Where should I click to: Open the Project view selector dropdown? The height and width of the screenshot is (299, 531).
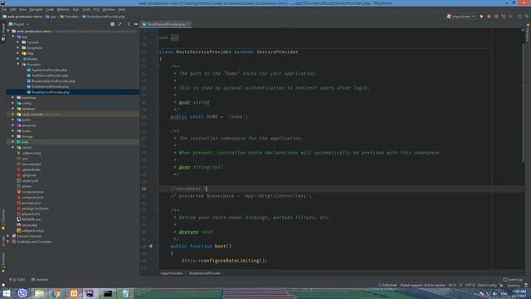[18, 24]
